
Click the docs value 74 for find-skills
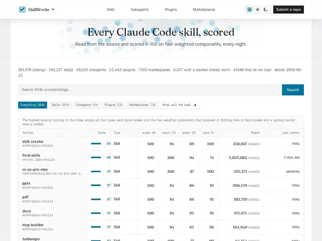(212, 158)
